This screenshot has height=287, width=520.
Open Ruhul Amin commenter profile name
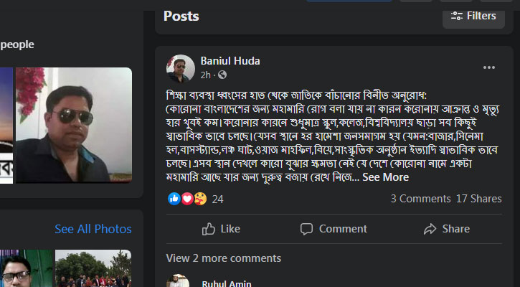click(225, 283)
